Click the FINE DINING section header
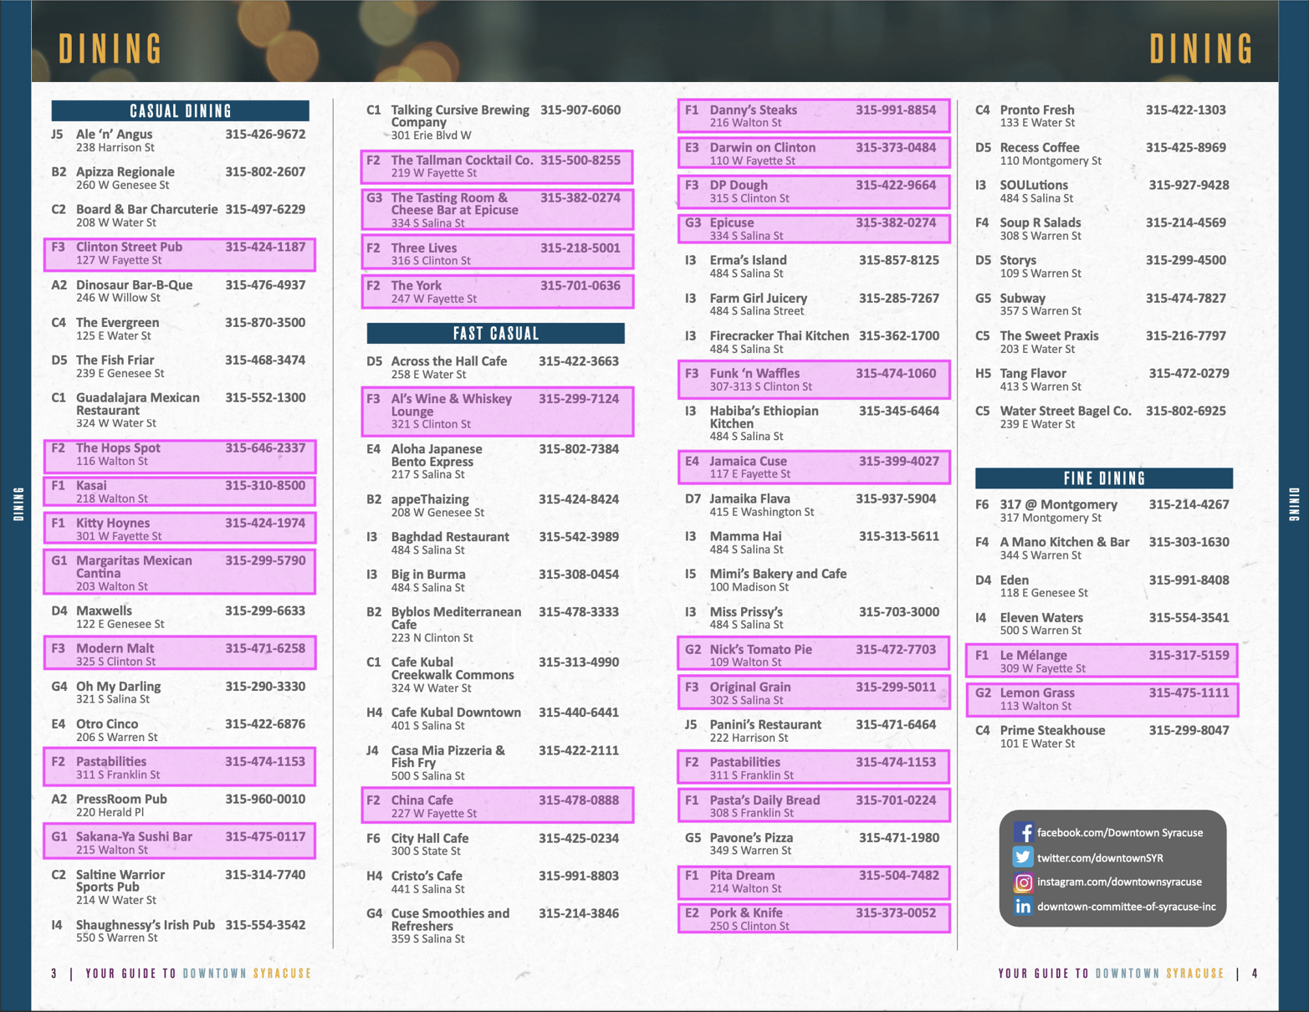 pyautogui.click(x=1104, y=478)
